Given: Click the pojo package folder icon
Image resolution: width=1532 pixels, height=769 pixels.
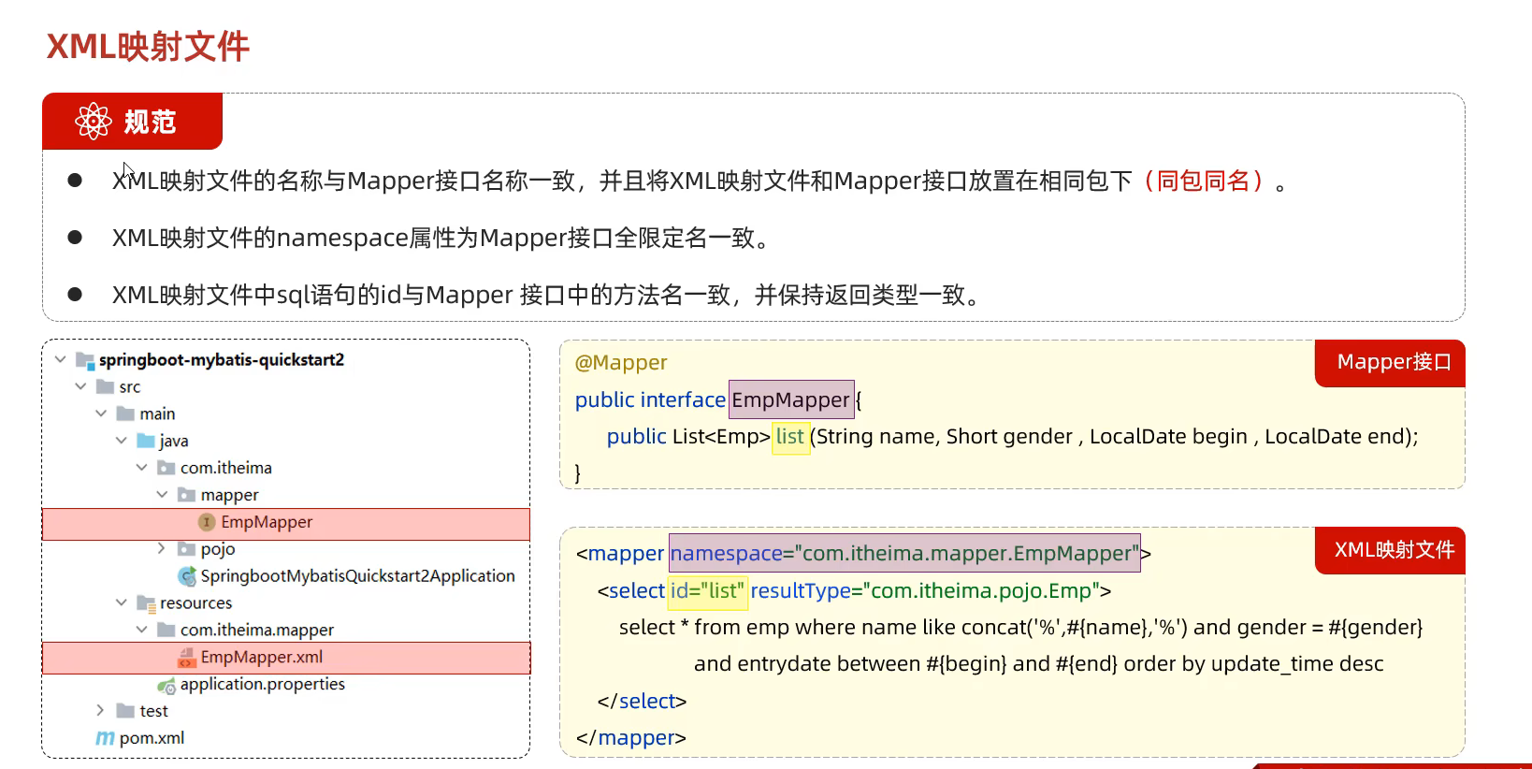Looking at the screenshot, I should [x=187, y=549].
